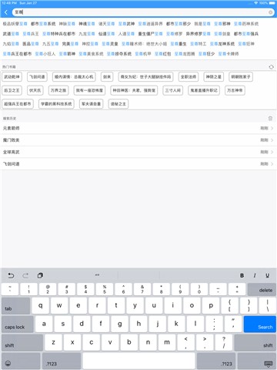Choose hot tag 武动乾坤
The image size is (277, 370).
pyautogui.click(x=12, y=77)
